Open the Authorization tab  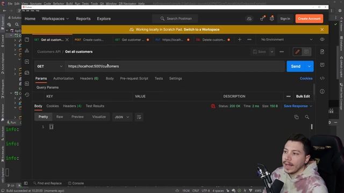click(x=63, y=79)
